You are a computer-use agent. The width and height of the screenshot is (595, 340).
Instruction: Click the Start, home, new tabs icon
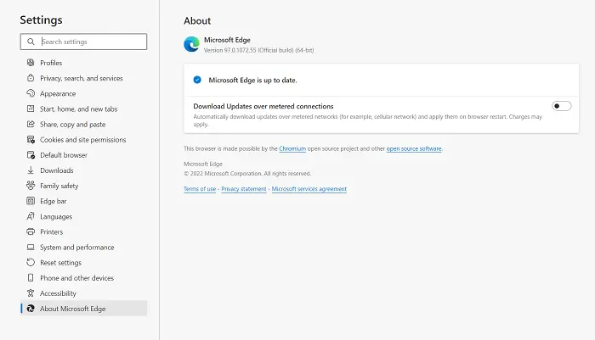click(31, 109)
